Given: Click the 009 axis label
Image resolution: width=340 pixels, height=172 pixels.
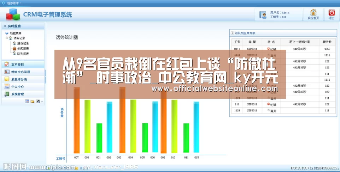Looking at the screenshot, I should point(163,158).
